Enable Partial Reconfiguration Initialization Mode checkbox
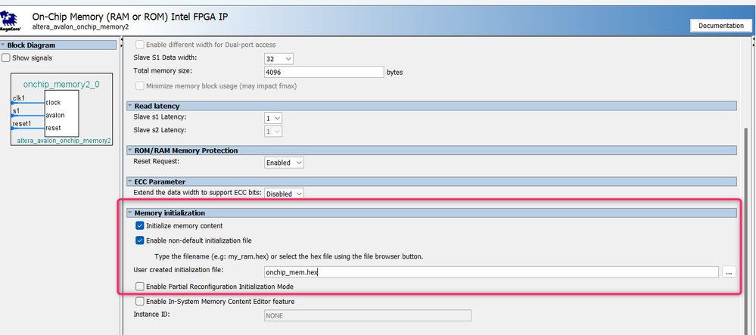756x335 pixels. (140, 287)
